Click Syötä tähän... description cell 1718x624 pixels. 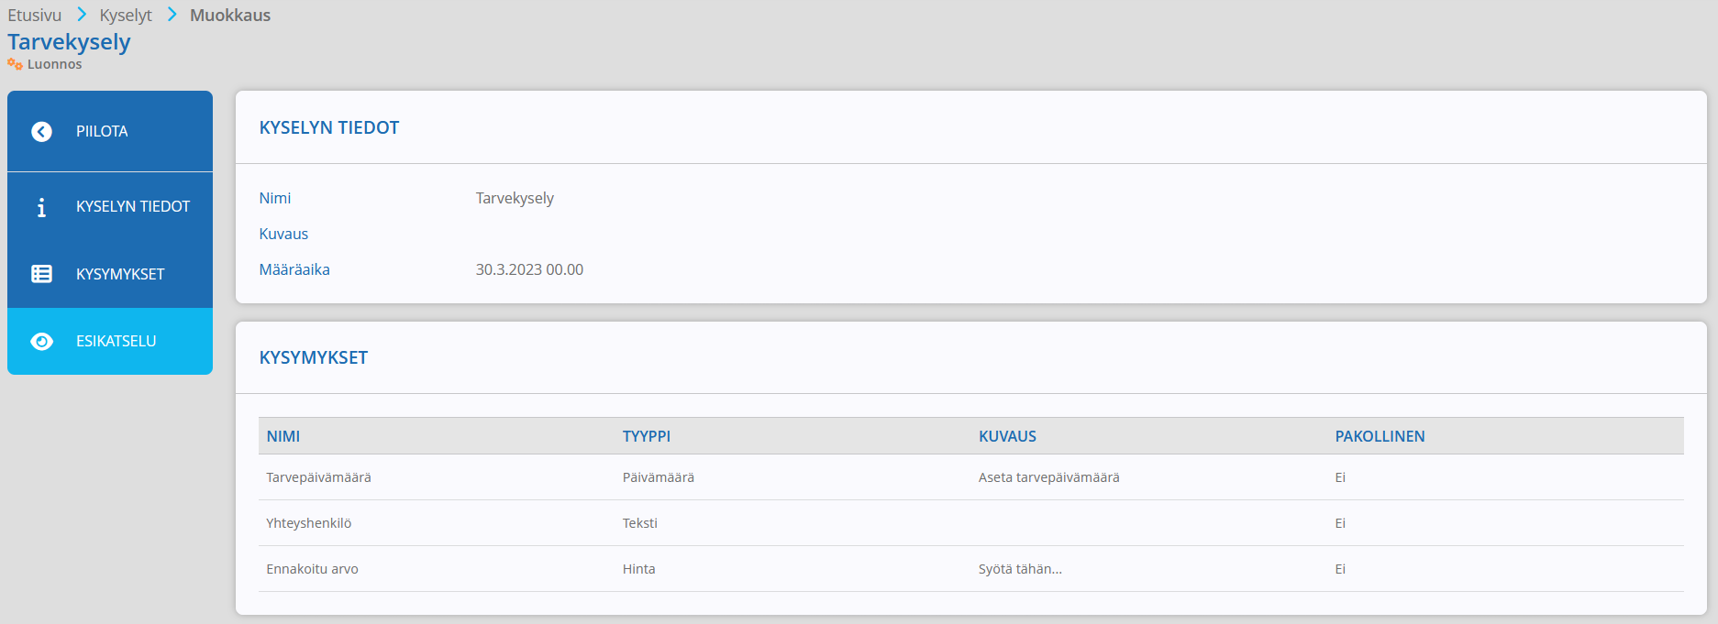(1020, 569)
